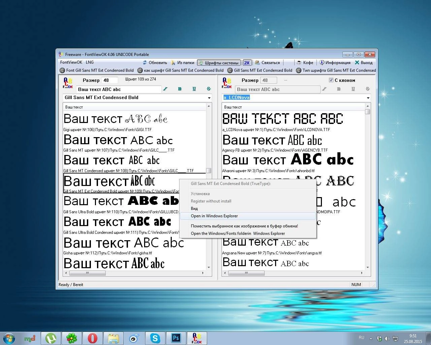
Task: Open Skype from the taskbar
Action: (155, 338)
